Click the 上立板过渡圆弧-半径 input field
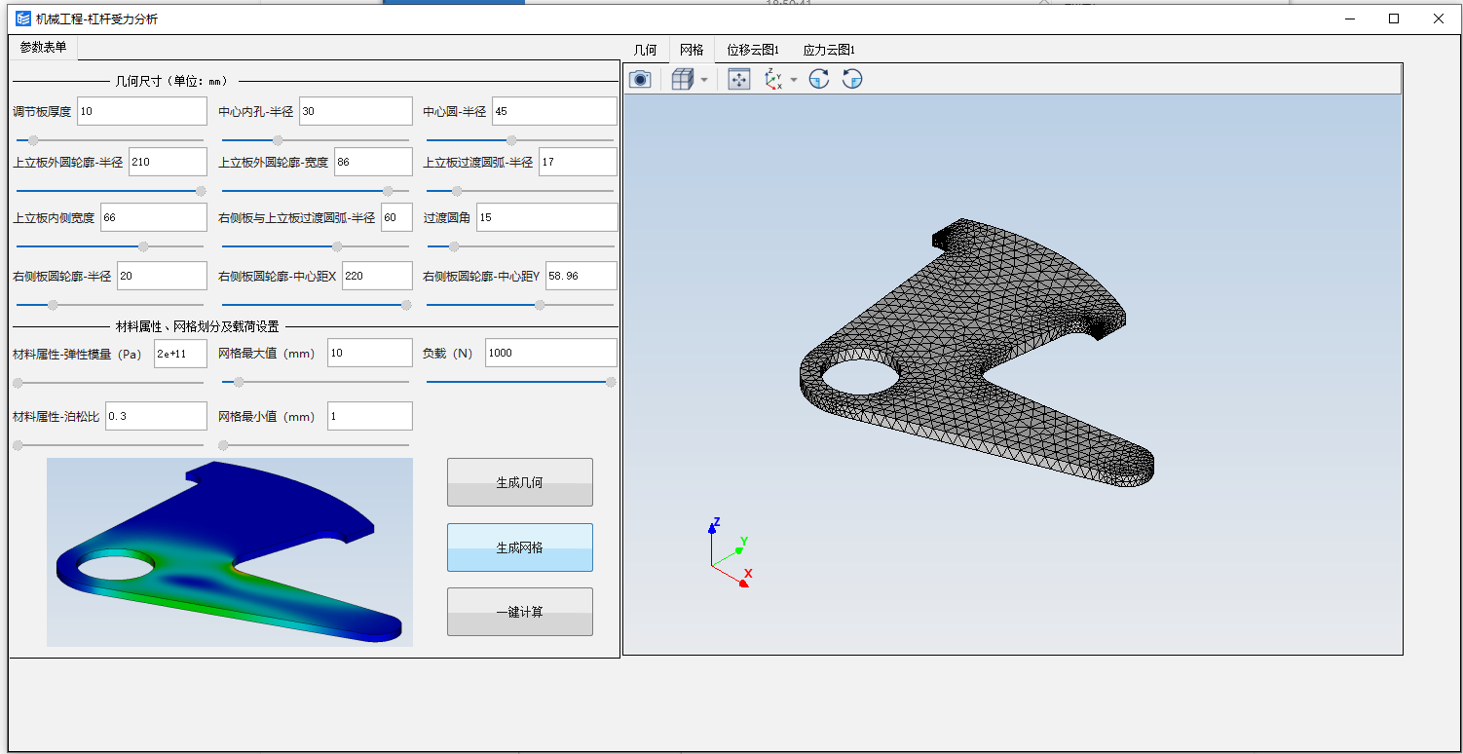Screen dimensions: 1463x754 [x=578, y=162]
